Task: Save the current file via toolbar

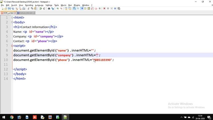Action: tap(9, 9)
